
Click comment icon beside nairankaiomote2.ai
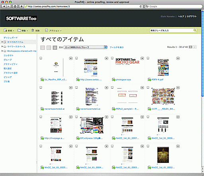point(42,109)
